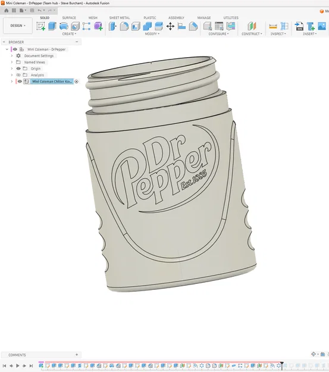Select the Move/Copy tool

point(170,26)
